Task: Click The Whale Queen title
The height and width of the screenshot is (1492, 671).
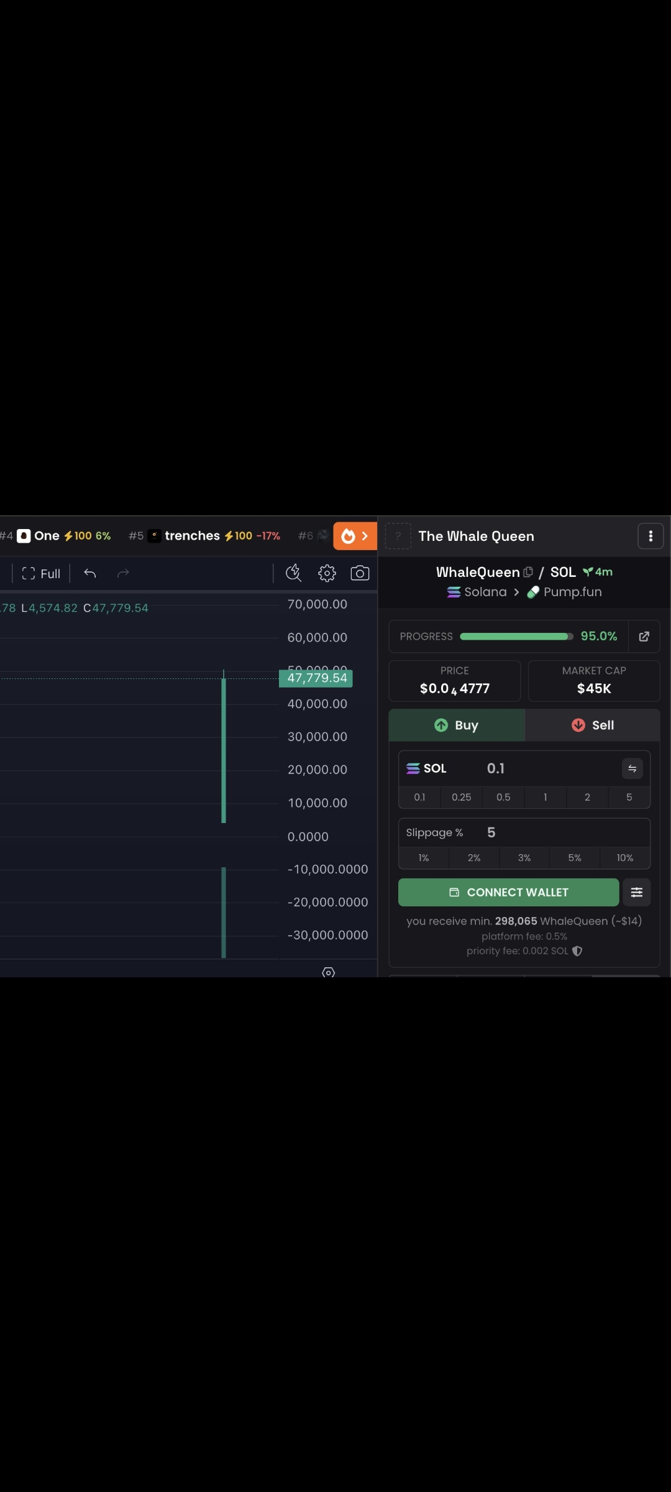Action: [477, 536]
